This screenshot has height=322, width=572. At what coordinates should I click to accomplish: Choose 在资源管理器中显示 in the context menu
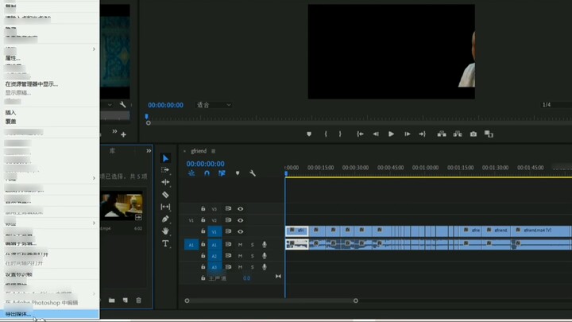pos(32,83)
